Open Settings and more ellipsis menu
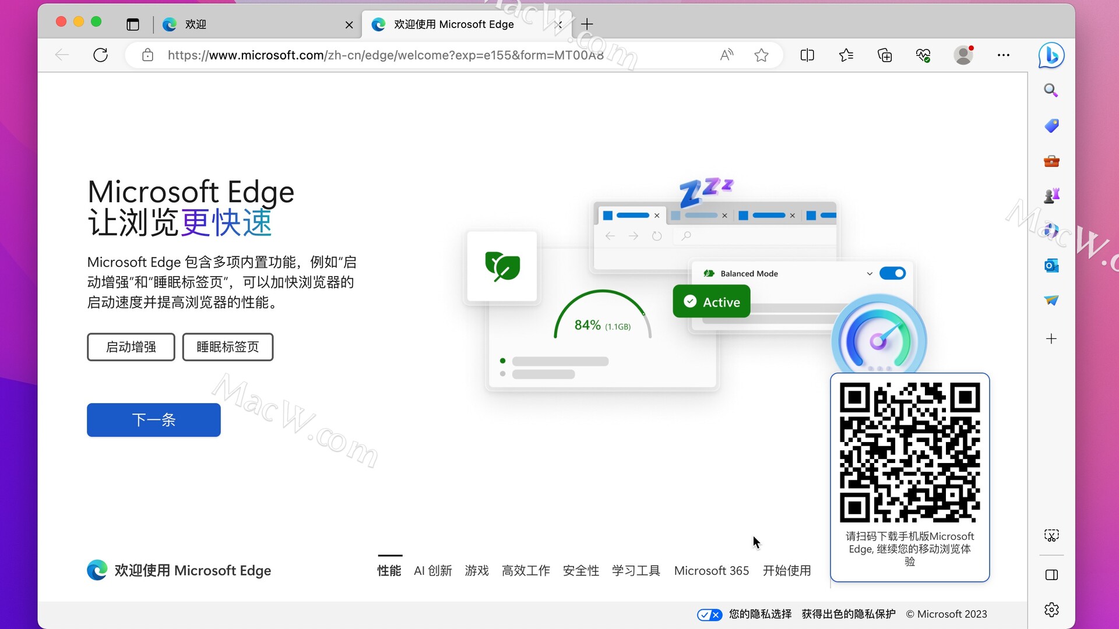This screenshot has height=629, width=1119. pyautogui.click(x=1003, y=55)
